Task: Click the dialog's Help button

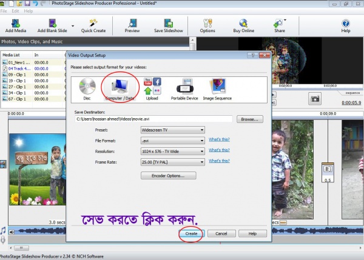Action: pos(252,233)
